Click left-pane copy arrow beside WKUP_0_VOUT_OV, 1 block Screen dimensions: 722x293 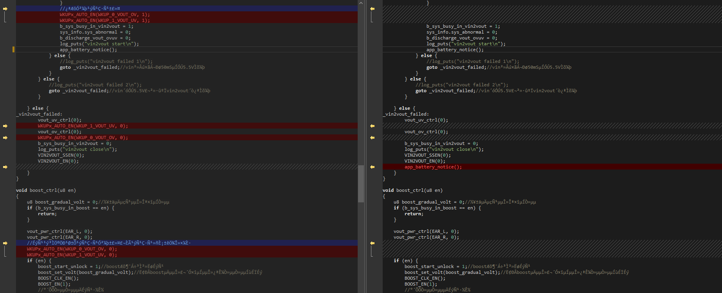(5, 9)
